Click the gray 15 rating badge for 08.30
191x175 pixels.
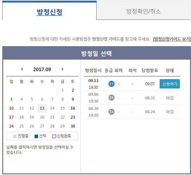coord(111,112)
